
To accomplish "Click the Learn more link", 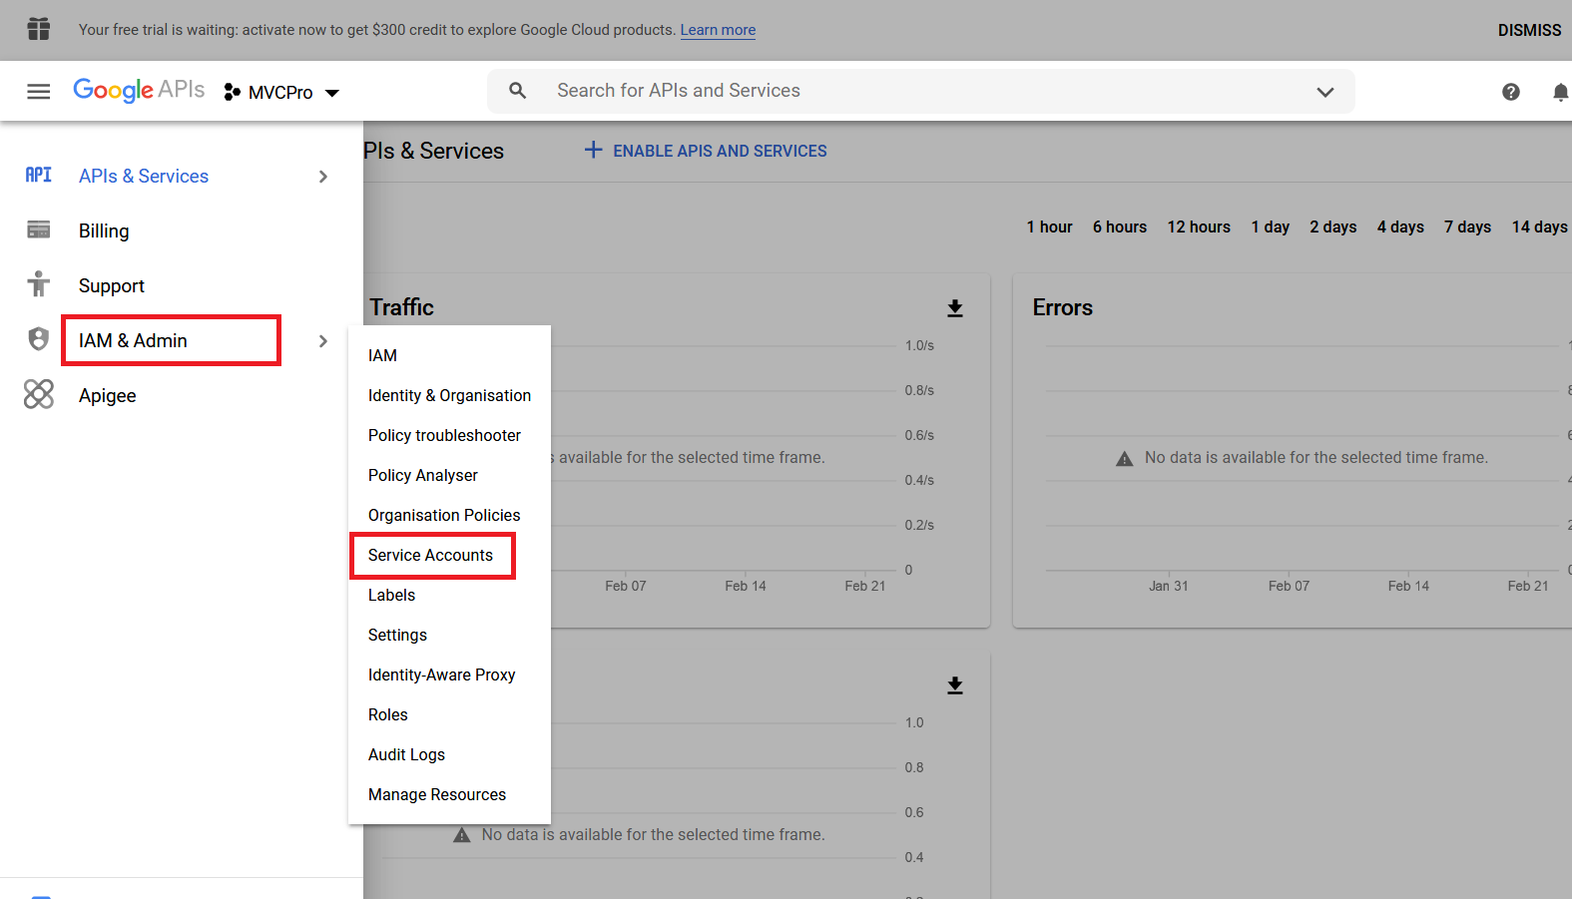I will point(718,30).
